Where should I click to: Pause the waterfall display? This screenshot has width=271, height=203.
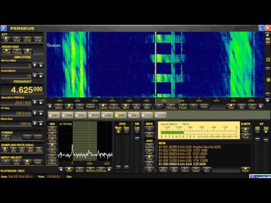click(183, 107)
